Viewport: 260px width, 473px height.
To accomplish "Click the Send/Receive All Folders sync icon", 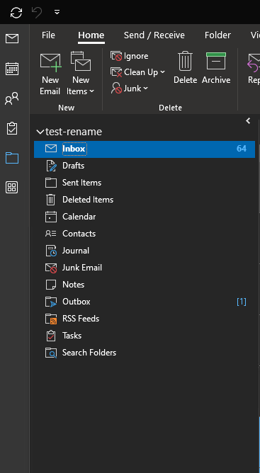I will click(16, 12).
